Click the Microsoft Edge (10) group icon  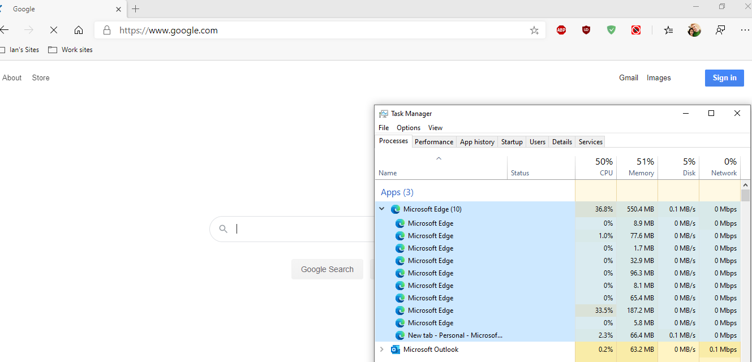[396, 209]
